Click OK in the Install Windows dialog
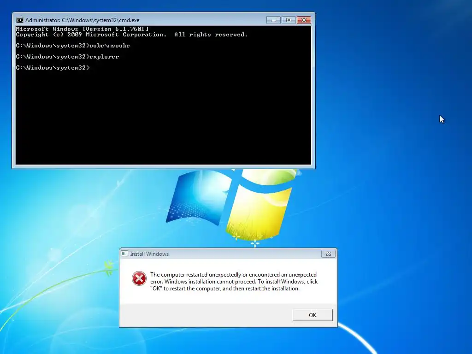 [312, 315]
